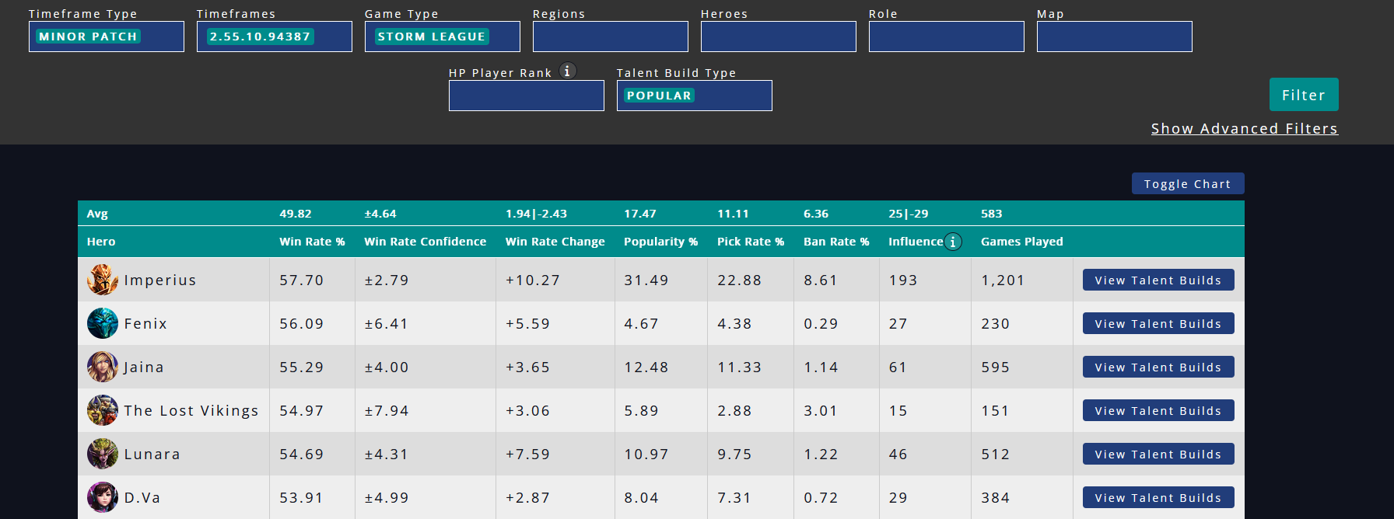Click Lost Vikings ban rate 3.01

tap(821, 411)
